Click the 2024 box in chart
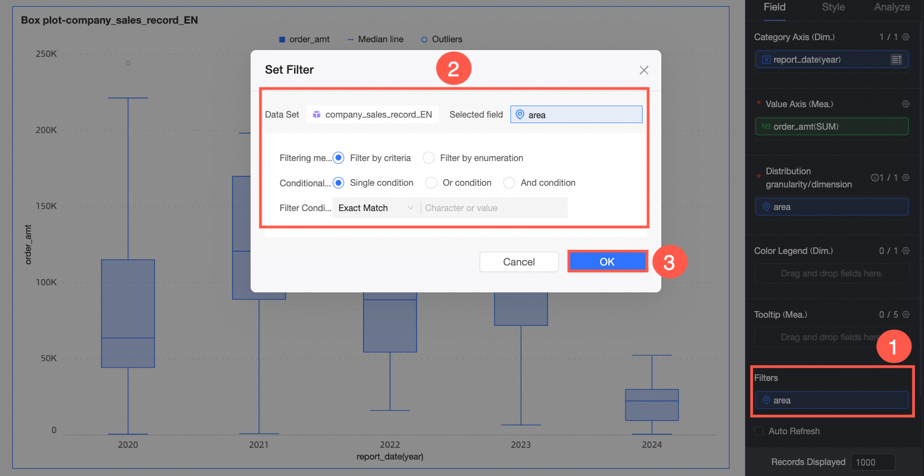This screenshot has height=476, width=924. [652, 405]
